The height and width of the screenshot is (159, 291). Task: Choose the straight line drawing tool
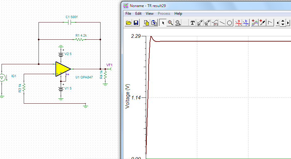click(x=222, y=23)
